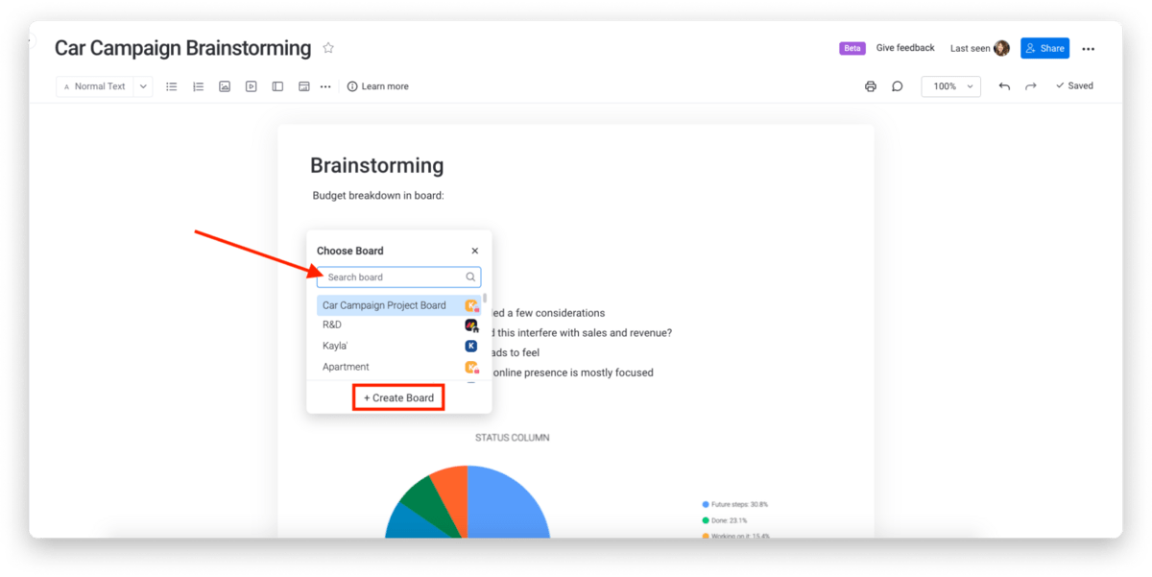This screenshot has height=577, width=1152.
Task: Click the layout columns icon in toolbar
Action: [277, 86]
